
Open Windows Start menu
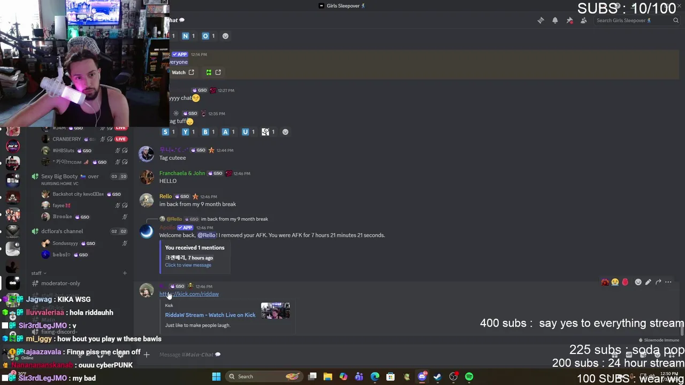[x=216, y=376]
